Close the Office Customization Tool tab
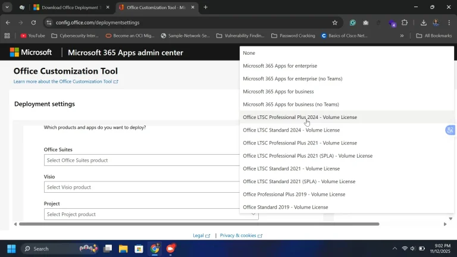The height and width of the screenshot is (257, 457). (193, 7)
